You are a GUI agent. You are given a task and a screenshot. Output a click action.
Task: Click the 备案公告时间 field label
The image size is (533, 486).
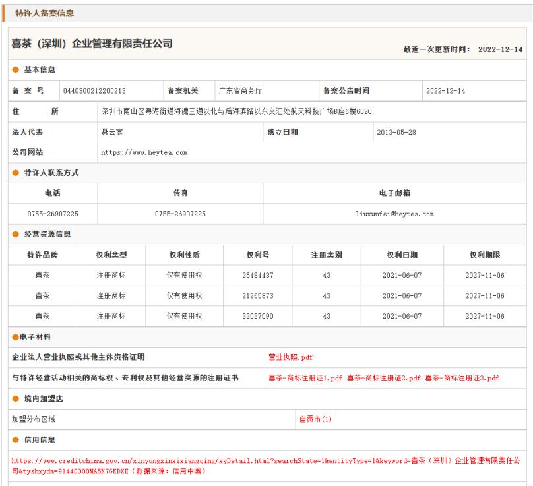point(346,91)
